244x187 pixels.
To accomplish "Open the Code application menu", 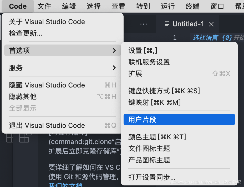I will click(18, 6).
